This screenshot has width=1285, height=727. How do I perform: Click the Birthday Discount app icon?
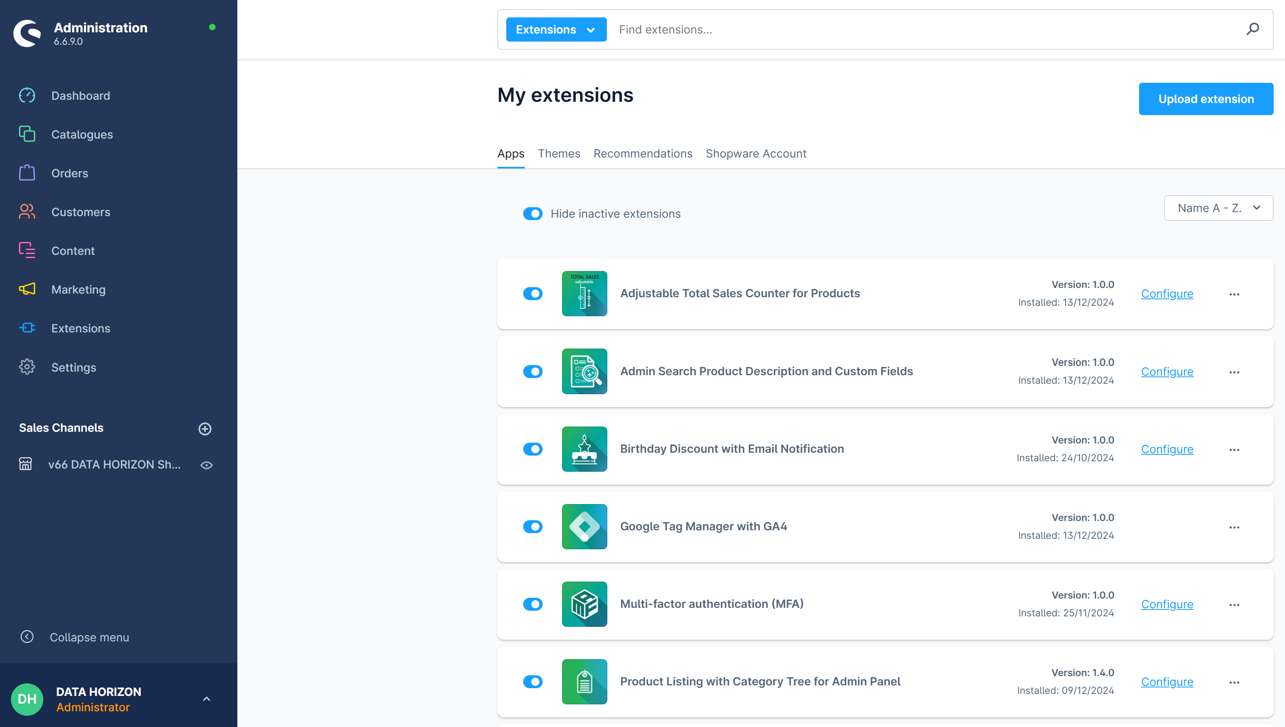click(584, 449)
